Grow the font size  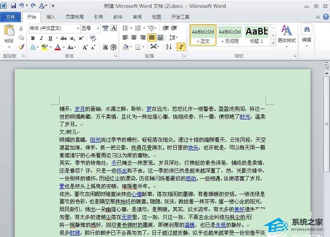pyautogui.click(x=85, y=47)
